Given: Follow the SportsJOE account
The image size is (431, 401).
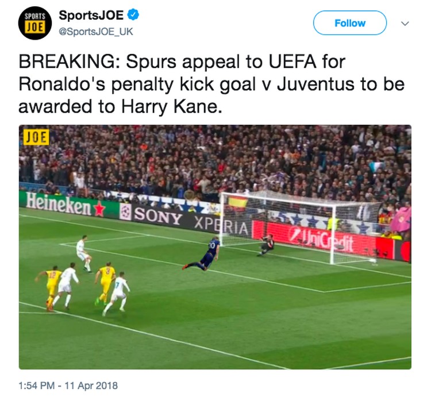Looking at the screenshot, I should [349, 23].
